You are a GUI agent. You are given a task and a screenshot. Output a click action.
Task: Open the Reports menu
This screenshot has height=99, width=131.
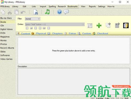click(92, 7)
